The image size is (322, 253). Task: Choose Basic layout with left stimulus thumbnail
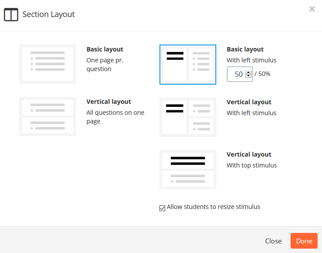[188, 65]
